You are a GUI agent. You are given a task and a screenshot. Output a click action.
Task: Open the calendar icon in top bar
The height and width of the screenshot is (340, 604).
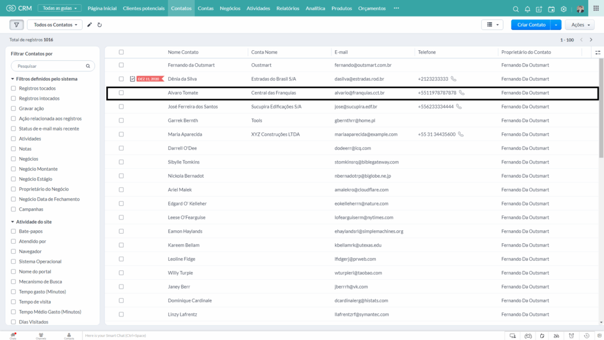click(552, 9)
